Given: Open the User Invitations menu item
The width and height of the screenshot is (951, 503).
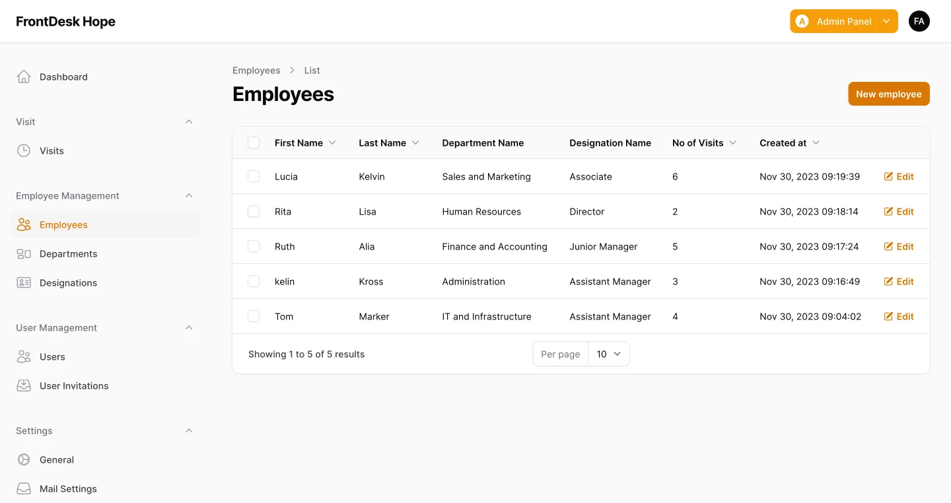Looking at the screenshot, I should point(106,386).
